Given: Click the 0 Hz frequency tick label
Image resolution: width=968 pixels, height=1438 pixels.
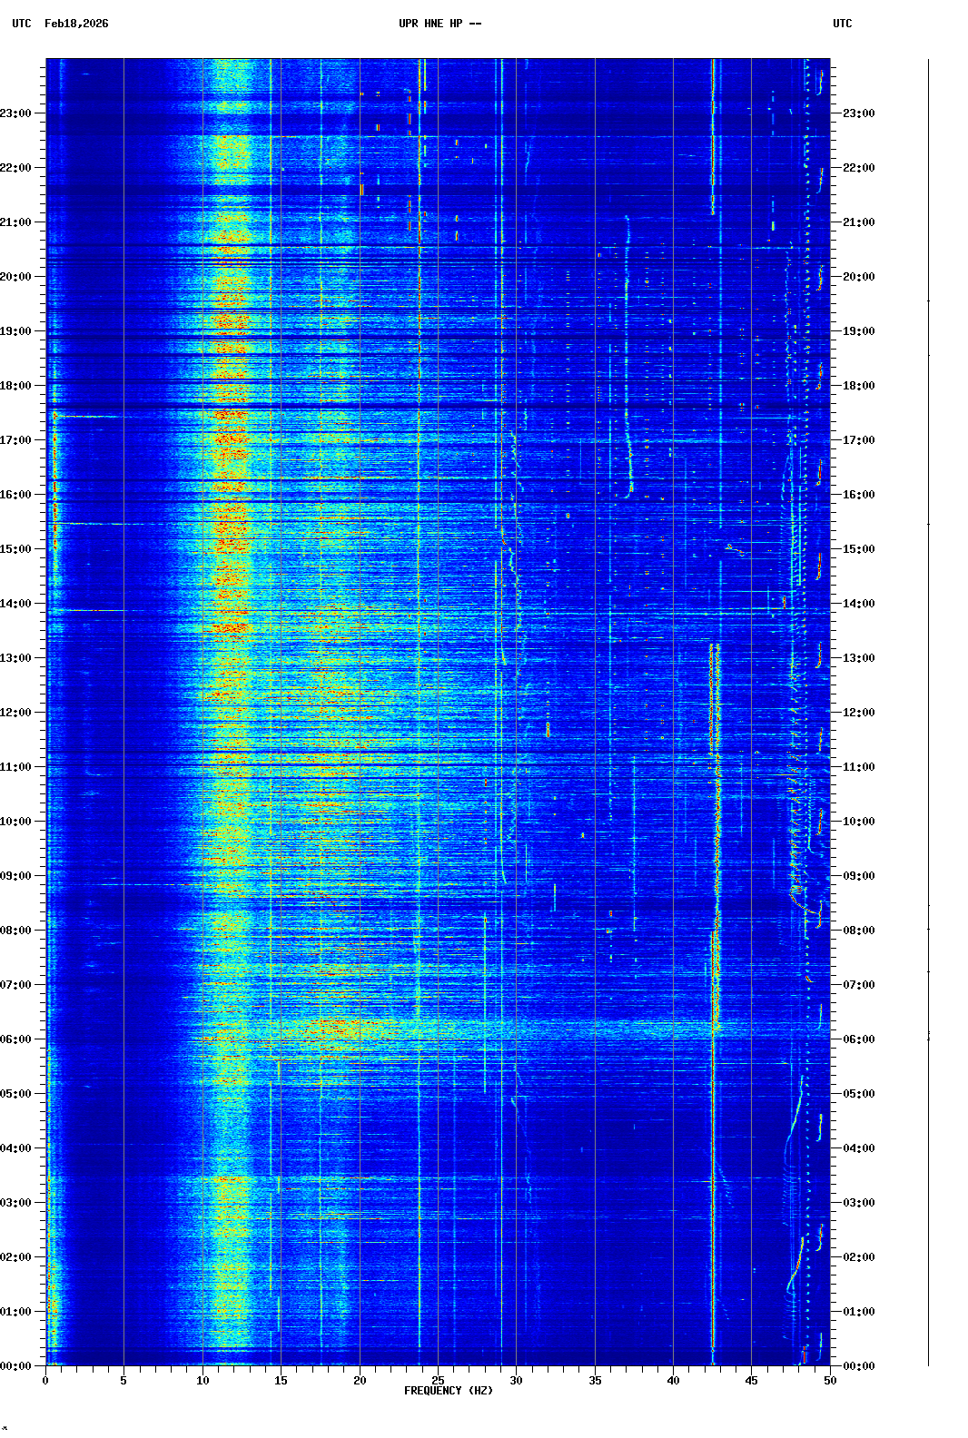Looking at the screenshot, I should pos(45,1381).
